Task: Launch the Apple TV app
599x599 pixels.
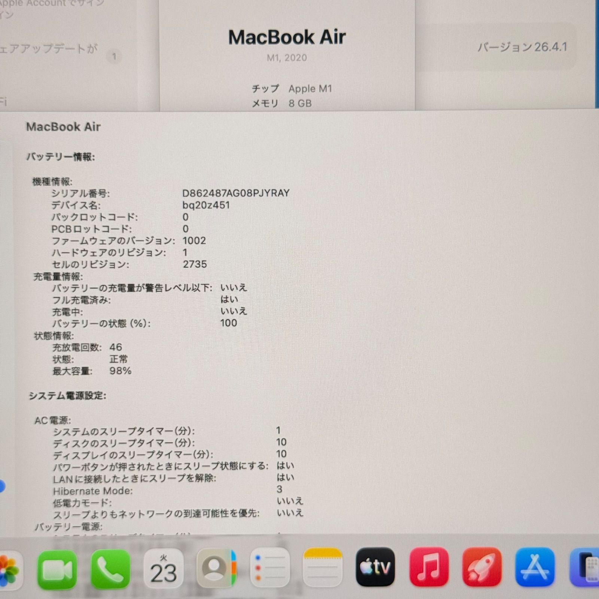Action: point(375,567)
